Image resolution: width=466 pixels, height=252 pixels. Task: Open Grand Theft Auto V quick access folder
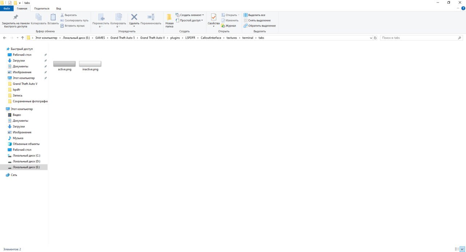[x=25, y=84]
